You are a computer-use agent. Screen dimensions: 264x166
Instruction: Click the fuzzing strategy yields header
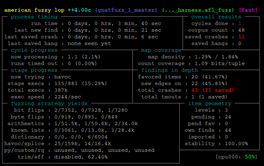(x=49, y=103)
